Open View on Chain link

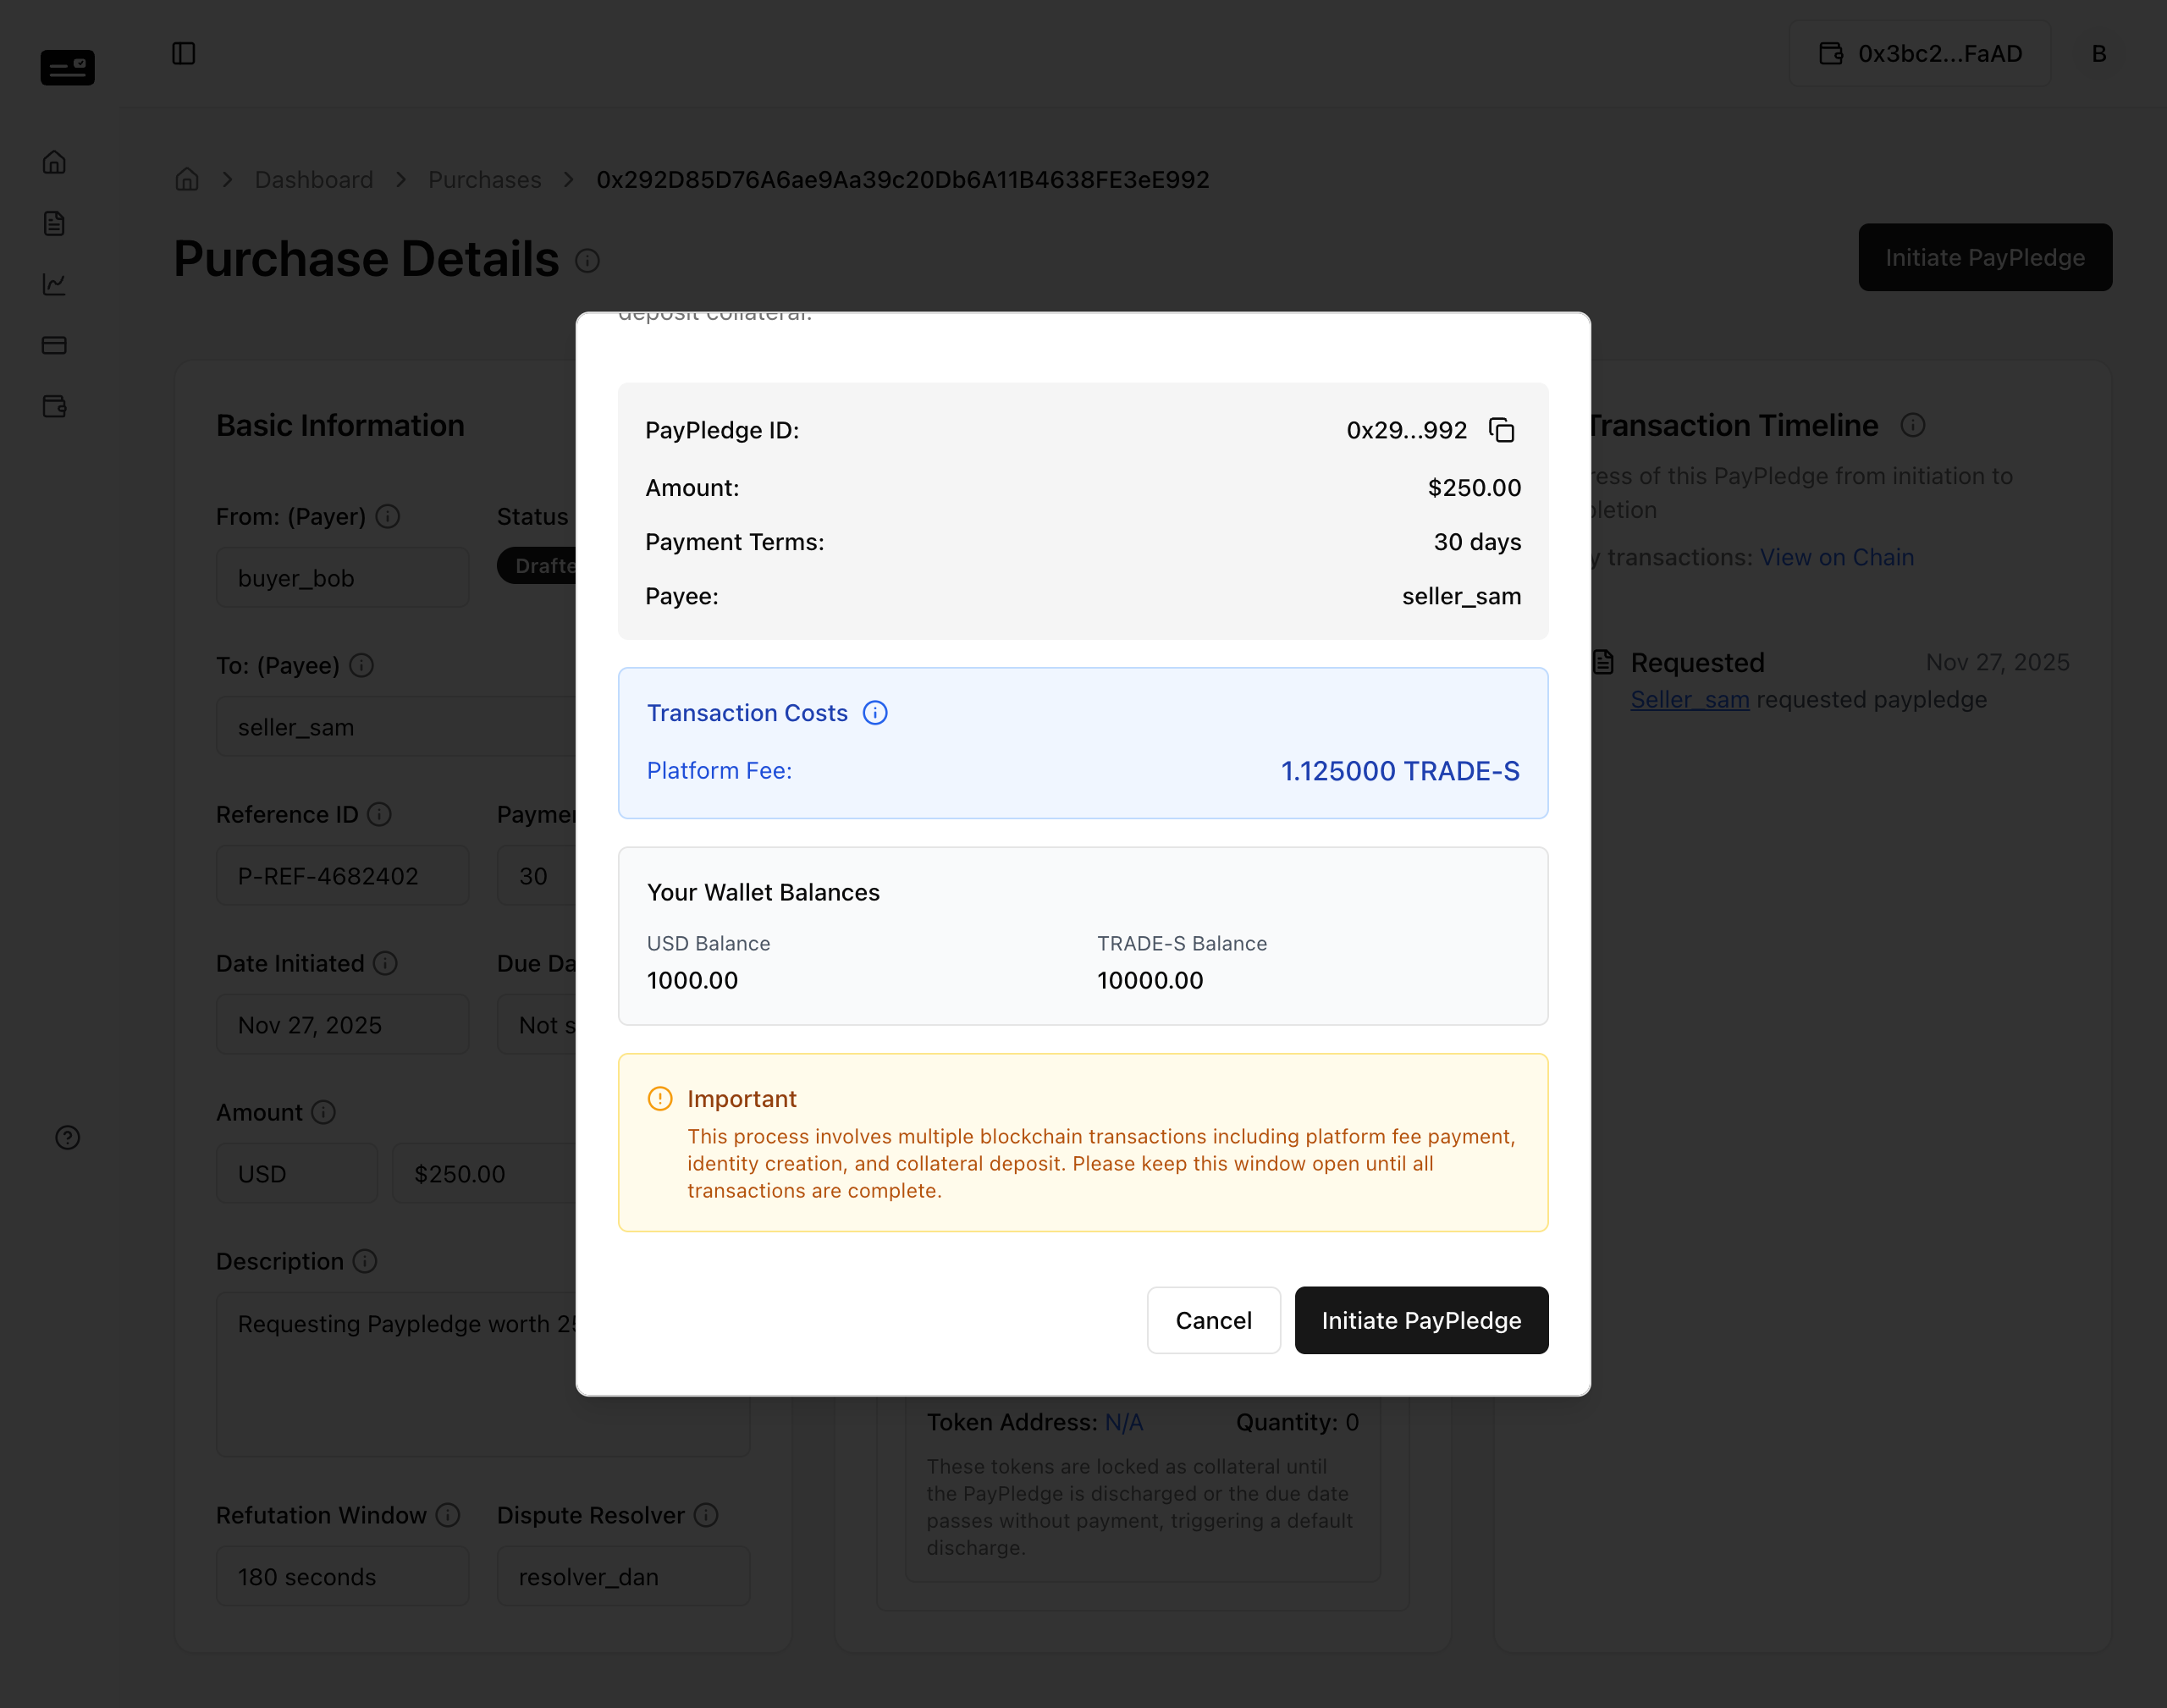(x=1837, y=558)
